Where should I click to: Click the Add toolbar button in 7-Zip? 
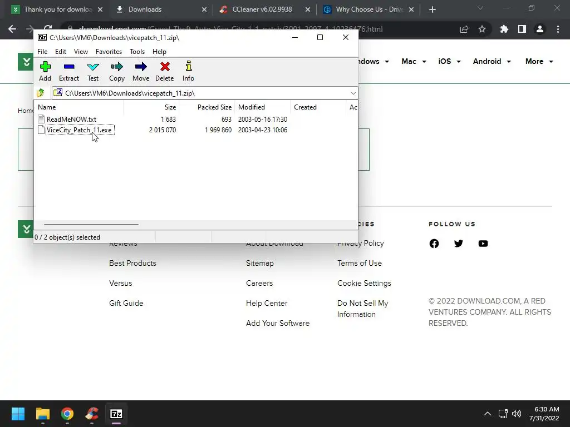pos(45,72)
